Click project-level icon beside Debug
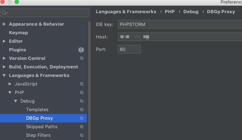This screenshot has height=140, width=242. pyautogui.click(x=82, y=101)
